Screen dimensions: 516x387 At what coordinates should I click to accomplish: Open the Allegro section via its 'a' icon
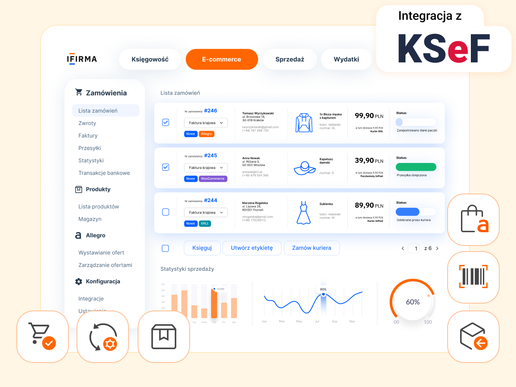[x=79, y=235]
